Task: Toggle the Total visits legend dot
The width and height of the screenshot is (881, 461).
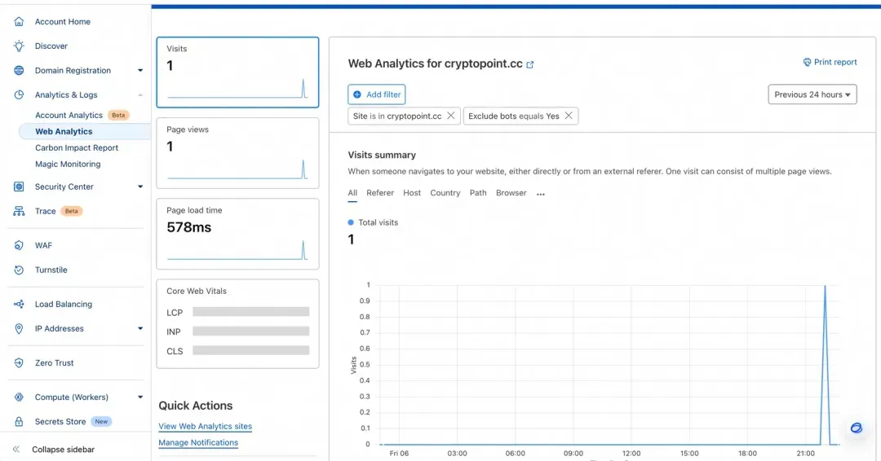Action: tap(351, 222)
